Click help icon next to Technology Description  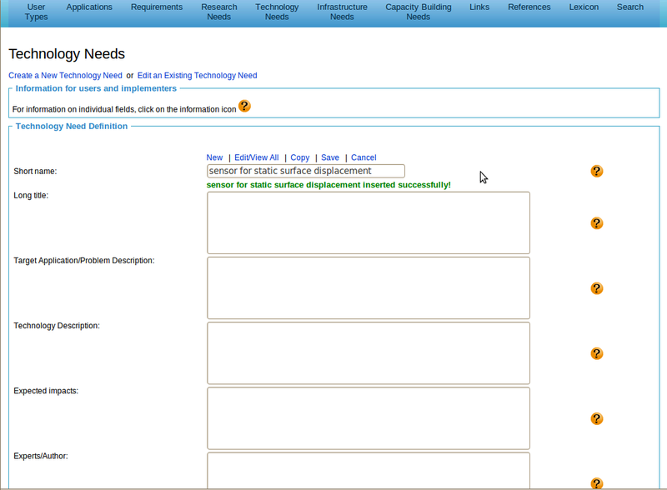pyautogui.click(x=596, y=353)
